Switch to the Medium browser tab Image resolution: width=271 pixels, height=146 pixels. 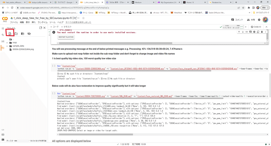tap(143, 2)
